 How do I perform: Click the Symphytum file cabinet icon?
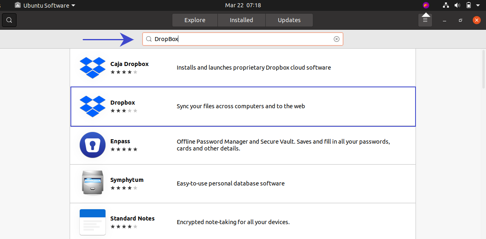point(93,183)
